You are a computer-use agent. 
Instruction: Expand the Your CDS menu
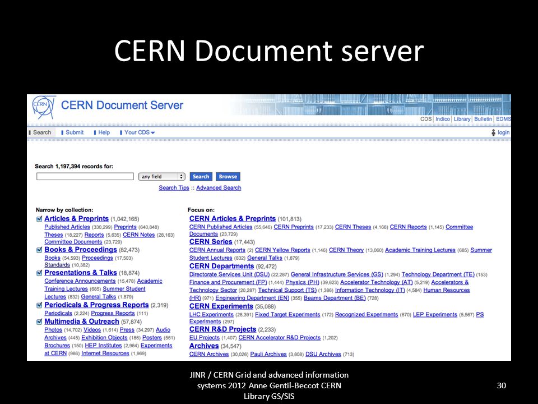click(140, 132)
